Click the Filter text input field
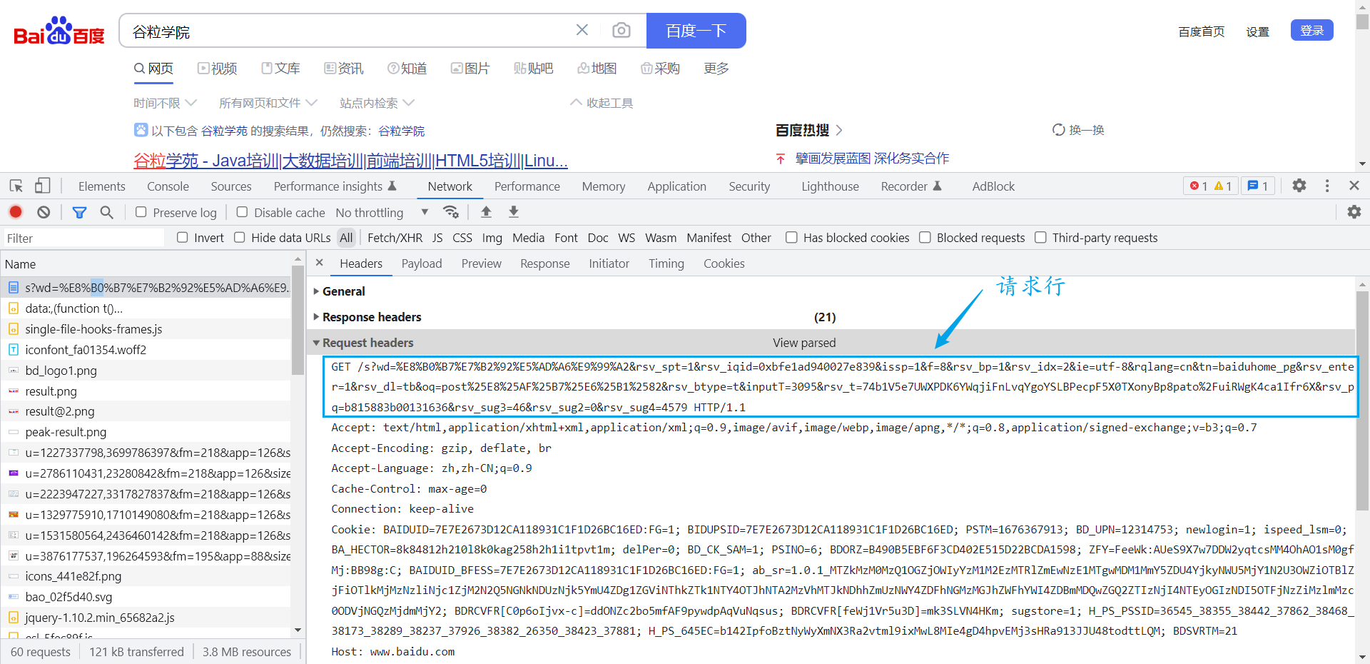 coord(83,238)
